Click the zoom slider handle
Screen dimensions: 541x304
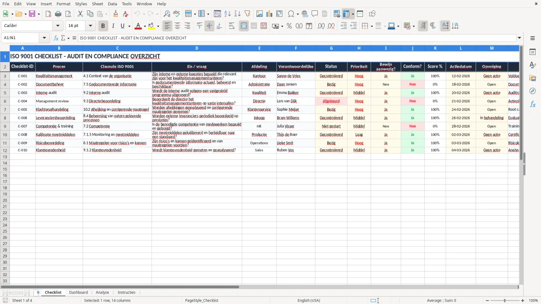tap(505, 300)
